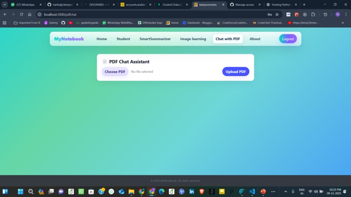Viewport: 351px width, 197px height.
Task: Click the Choose PDF file selector
Action: coord(115,72)
